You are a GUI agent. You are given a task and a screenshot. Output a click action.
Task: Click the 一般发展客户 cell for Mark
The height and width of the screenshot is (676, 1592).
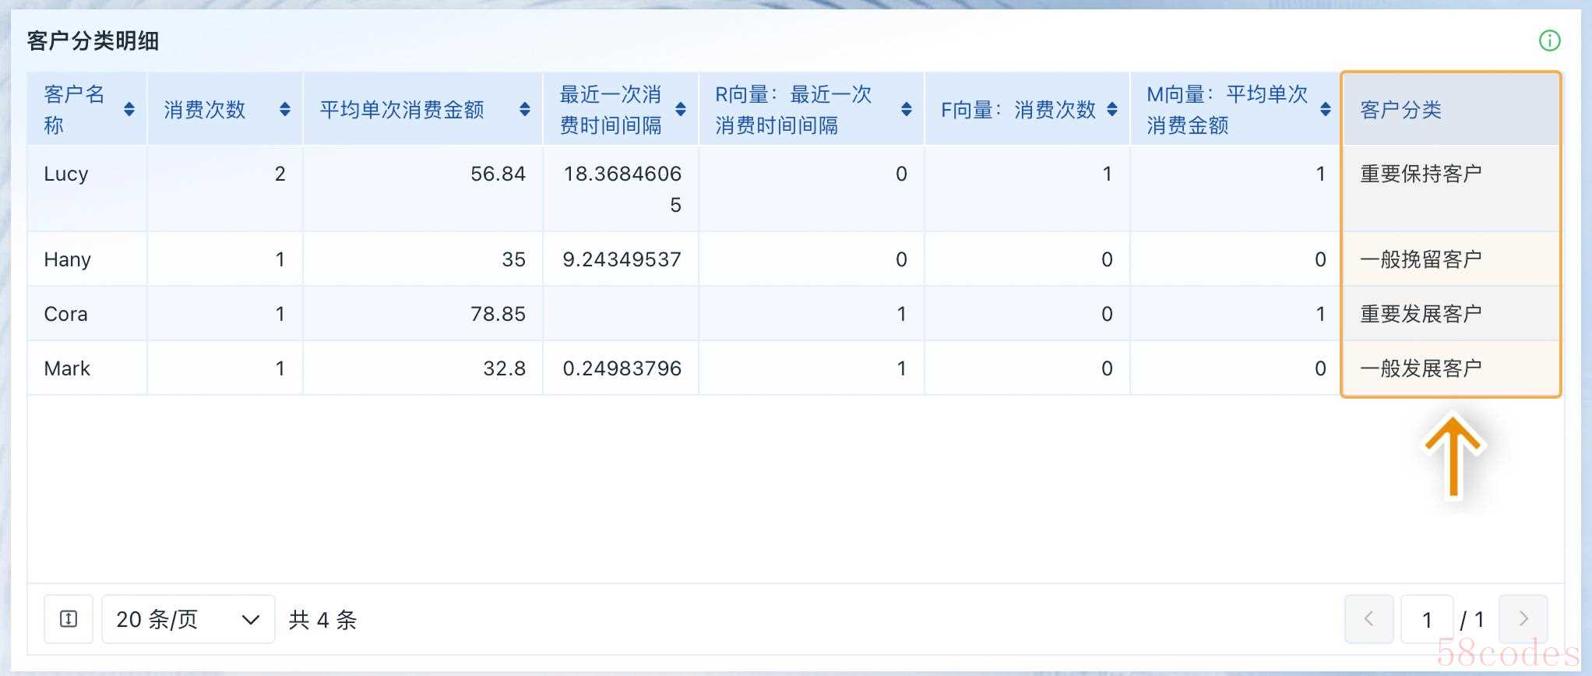point(1421,368)
